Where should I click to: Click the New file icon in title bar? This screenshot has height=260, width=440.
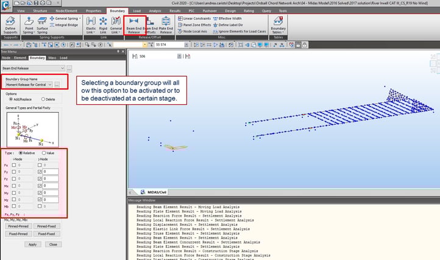pos(16,3)
